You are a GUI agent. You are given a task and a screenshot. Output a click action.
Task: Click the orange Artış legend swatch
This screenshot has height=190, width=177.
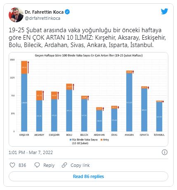[101, 140]
